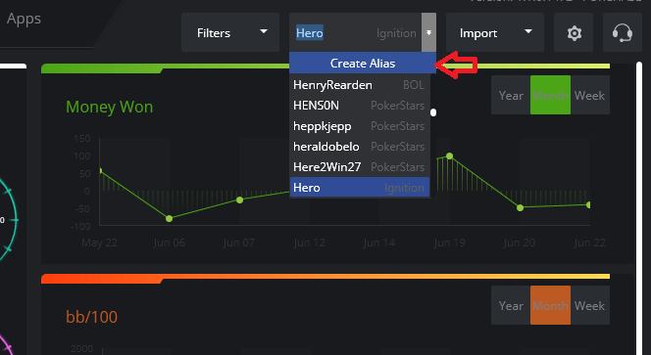The height and width of the screenshot is (355, 651).
Task: Choose Hero Ignition in dropdown list
Action: point(360,187)
